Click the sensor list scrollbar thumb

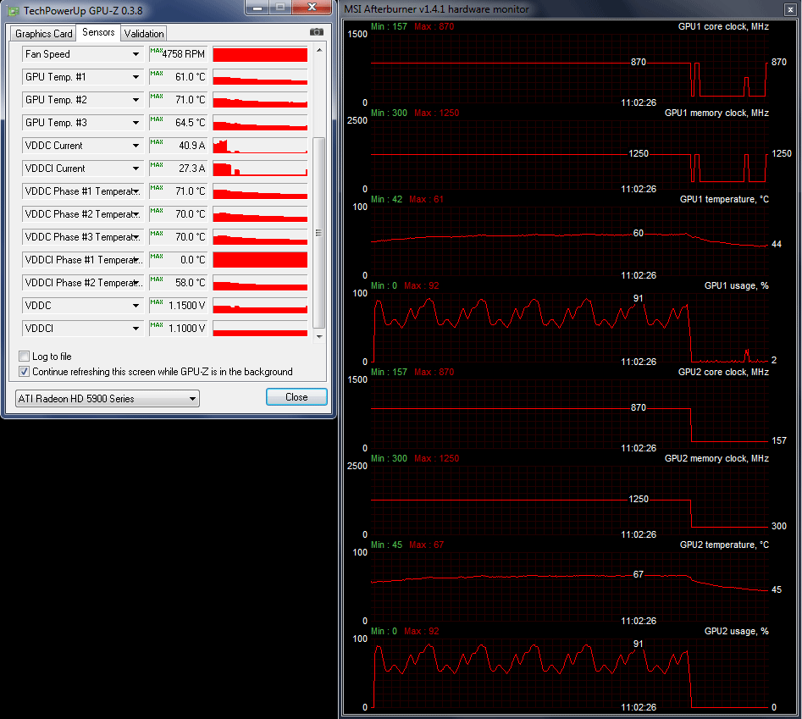(318, 233)
